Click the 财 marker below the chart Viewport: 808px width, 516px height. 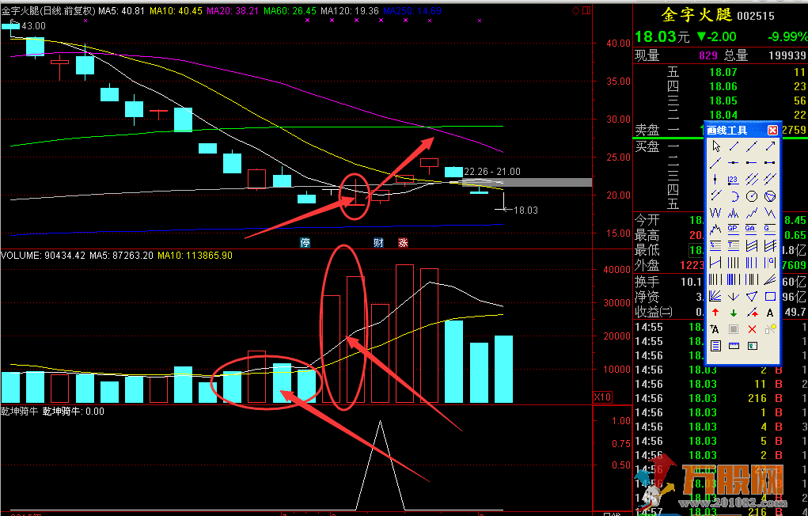coord(378,243)
